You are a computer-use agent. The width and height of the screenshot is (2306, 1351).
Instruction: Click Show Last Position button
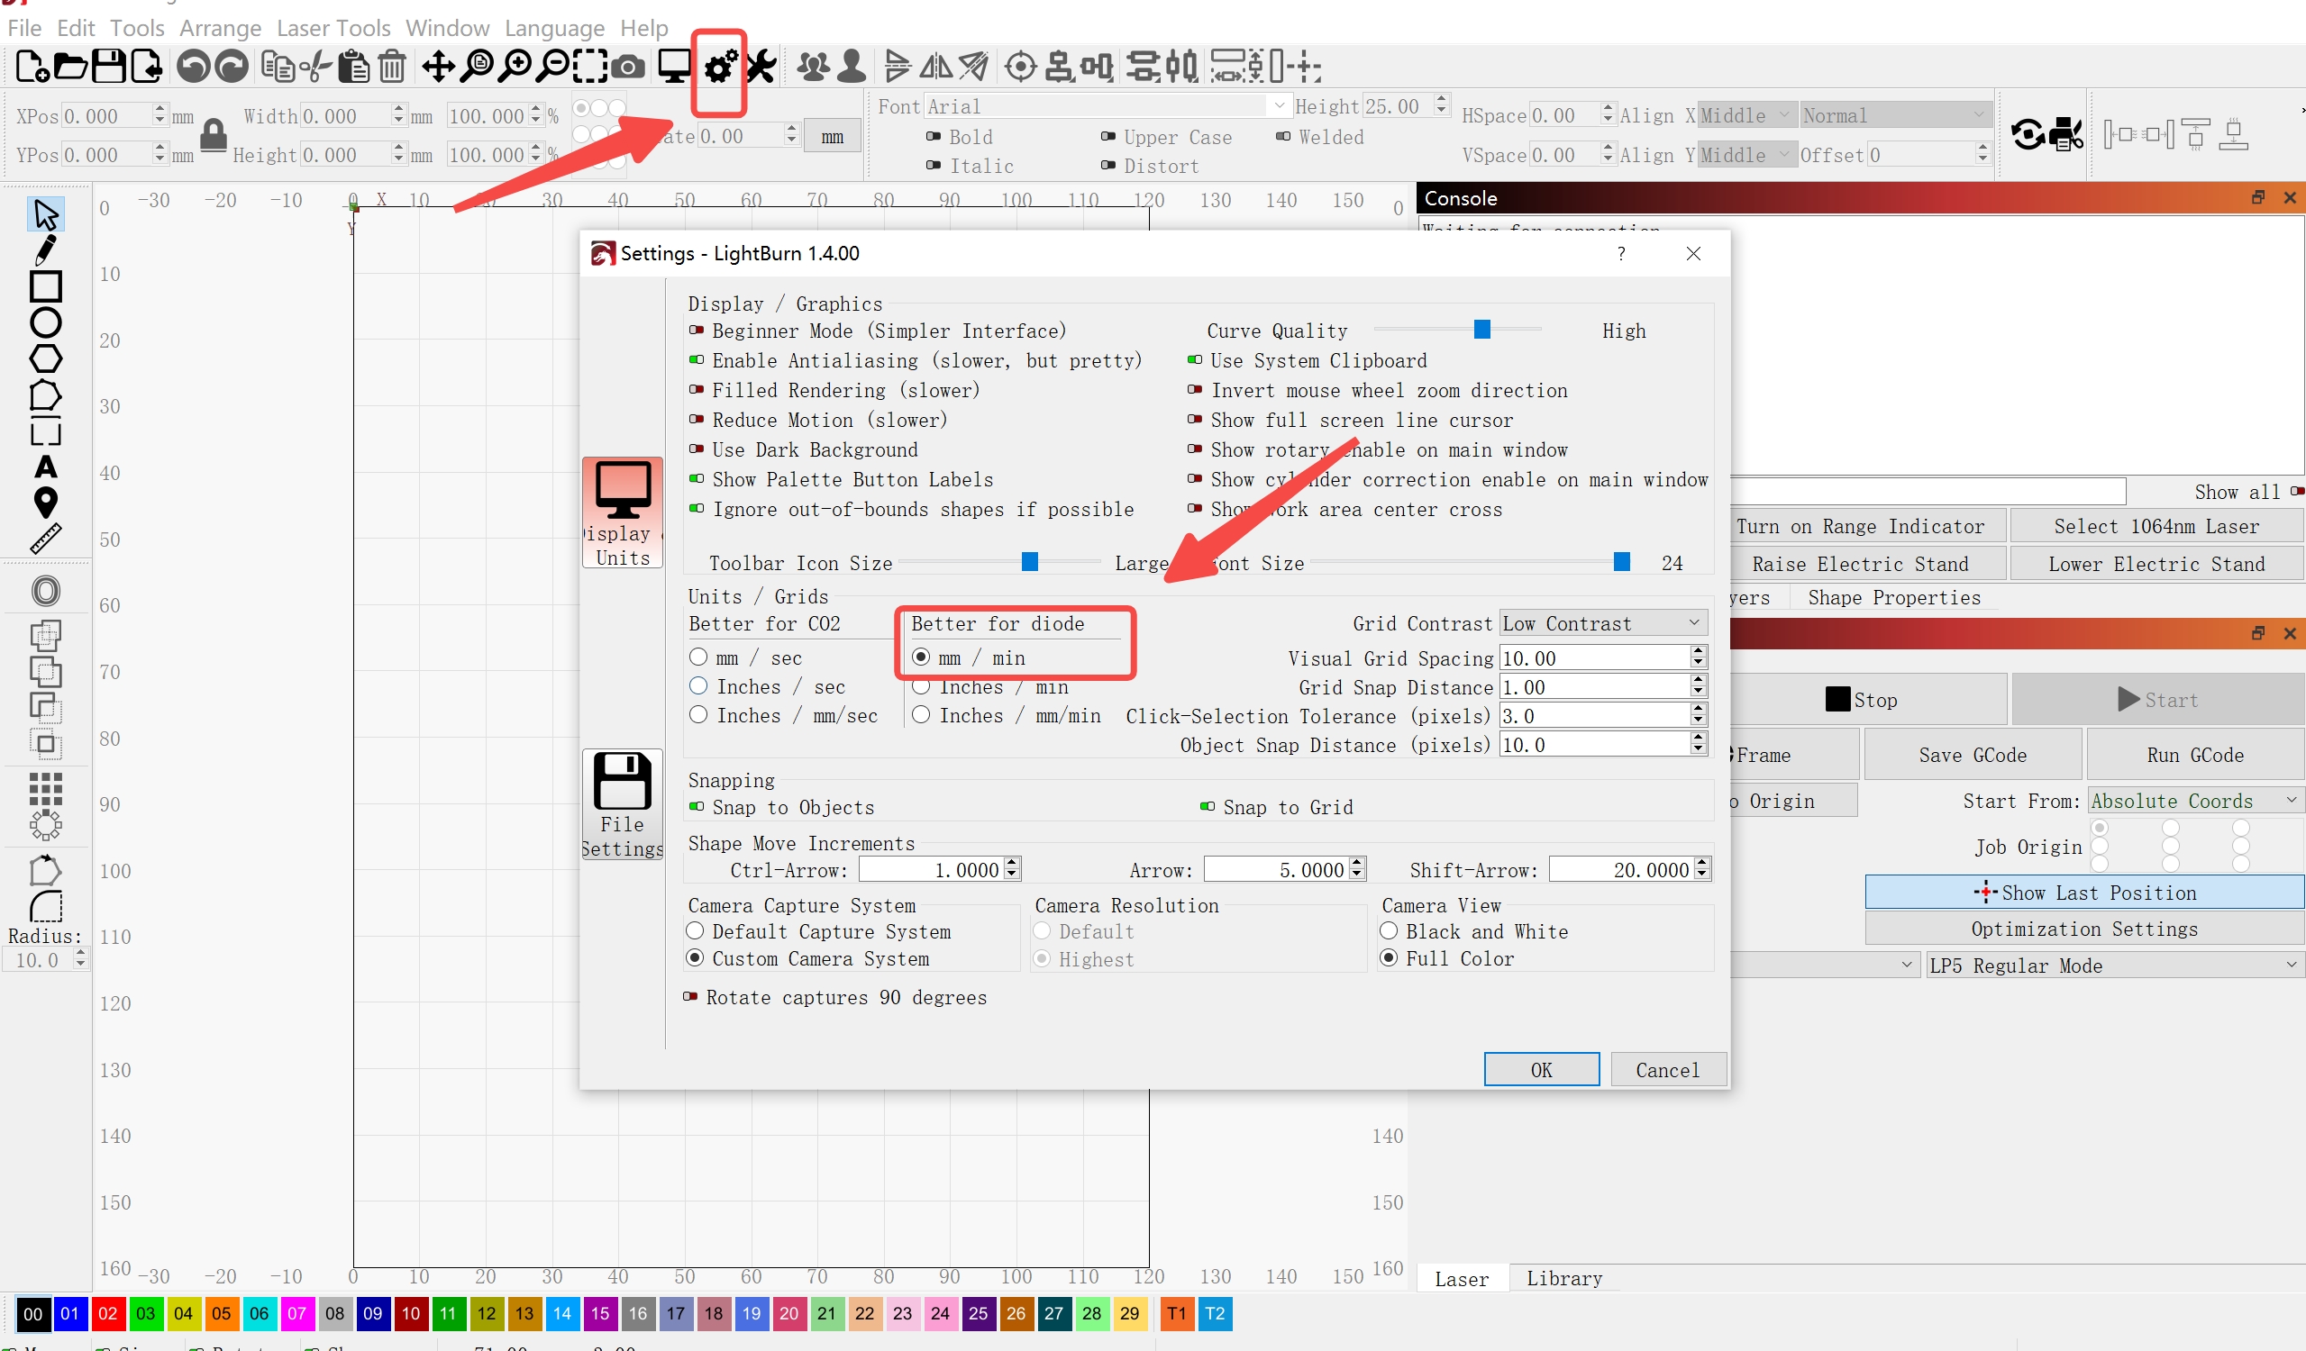coord(2083,893)
